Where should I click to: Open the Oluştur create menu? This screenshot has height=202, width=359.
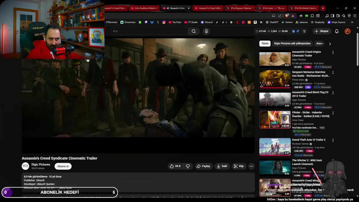pos(321,31)
